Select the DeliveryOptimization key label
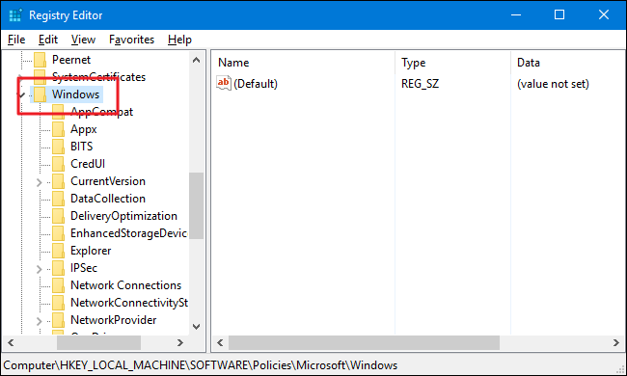Viewport: 627px width, 376px height. click(x=123, y=216)
